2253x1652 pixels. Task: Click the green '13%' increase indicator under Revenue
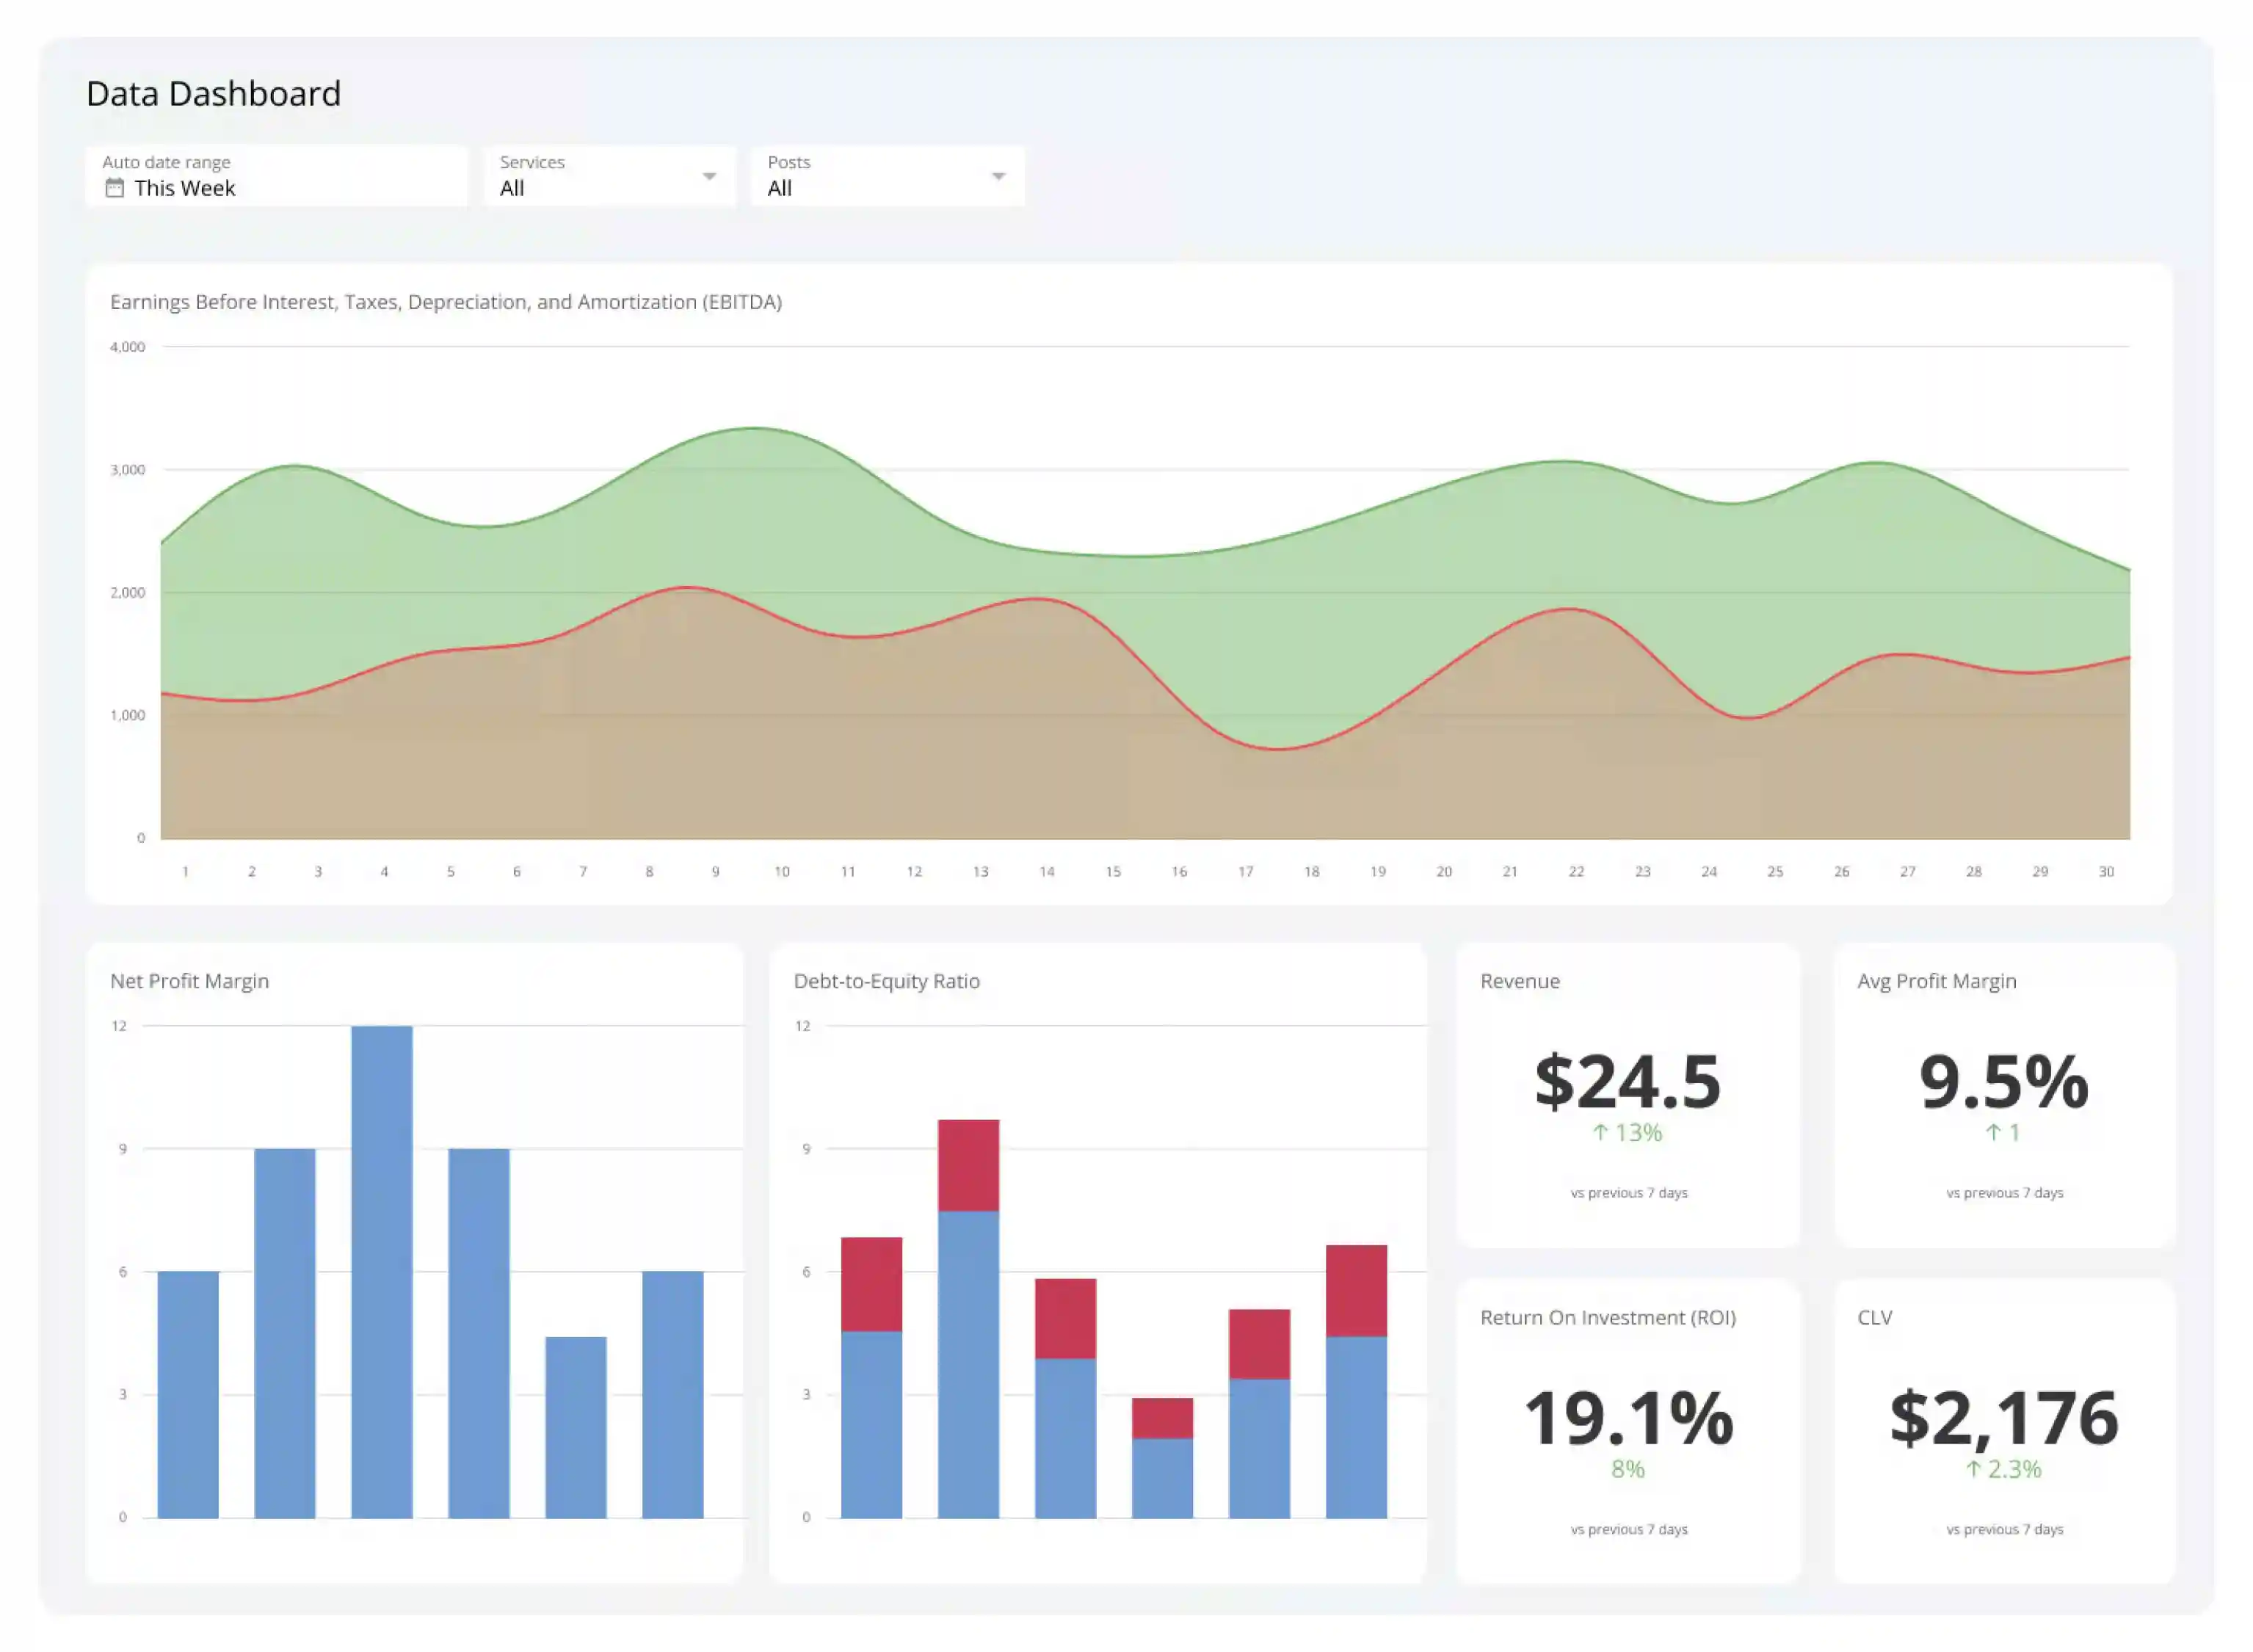tap(1628, 1134)
